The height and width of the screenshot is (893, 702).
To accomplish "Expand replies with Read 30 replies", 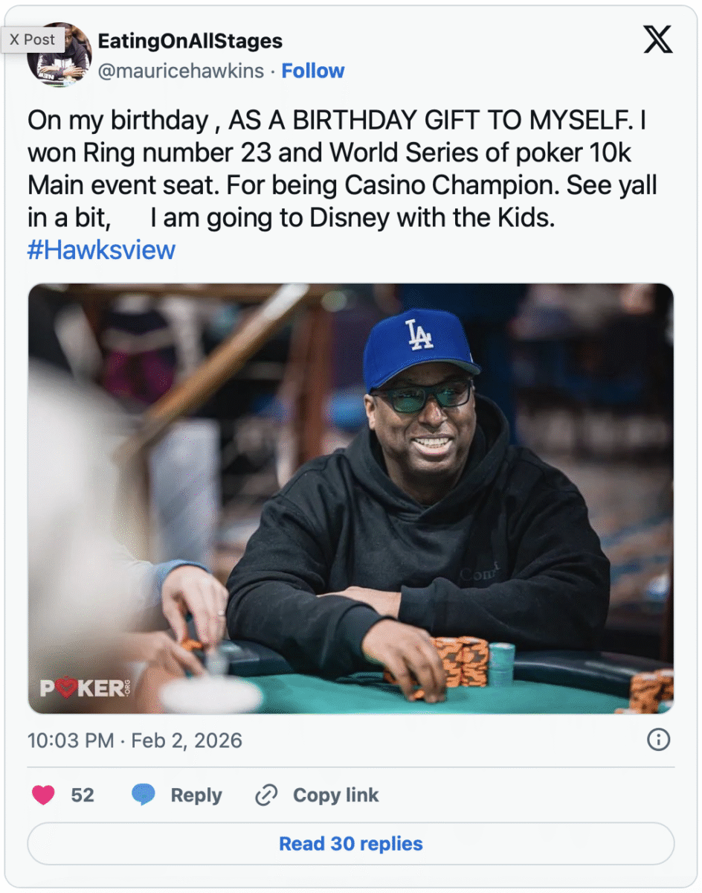I will pyautogui.click(x=351, y=844).
